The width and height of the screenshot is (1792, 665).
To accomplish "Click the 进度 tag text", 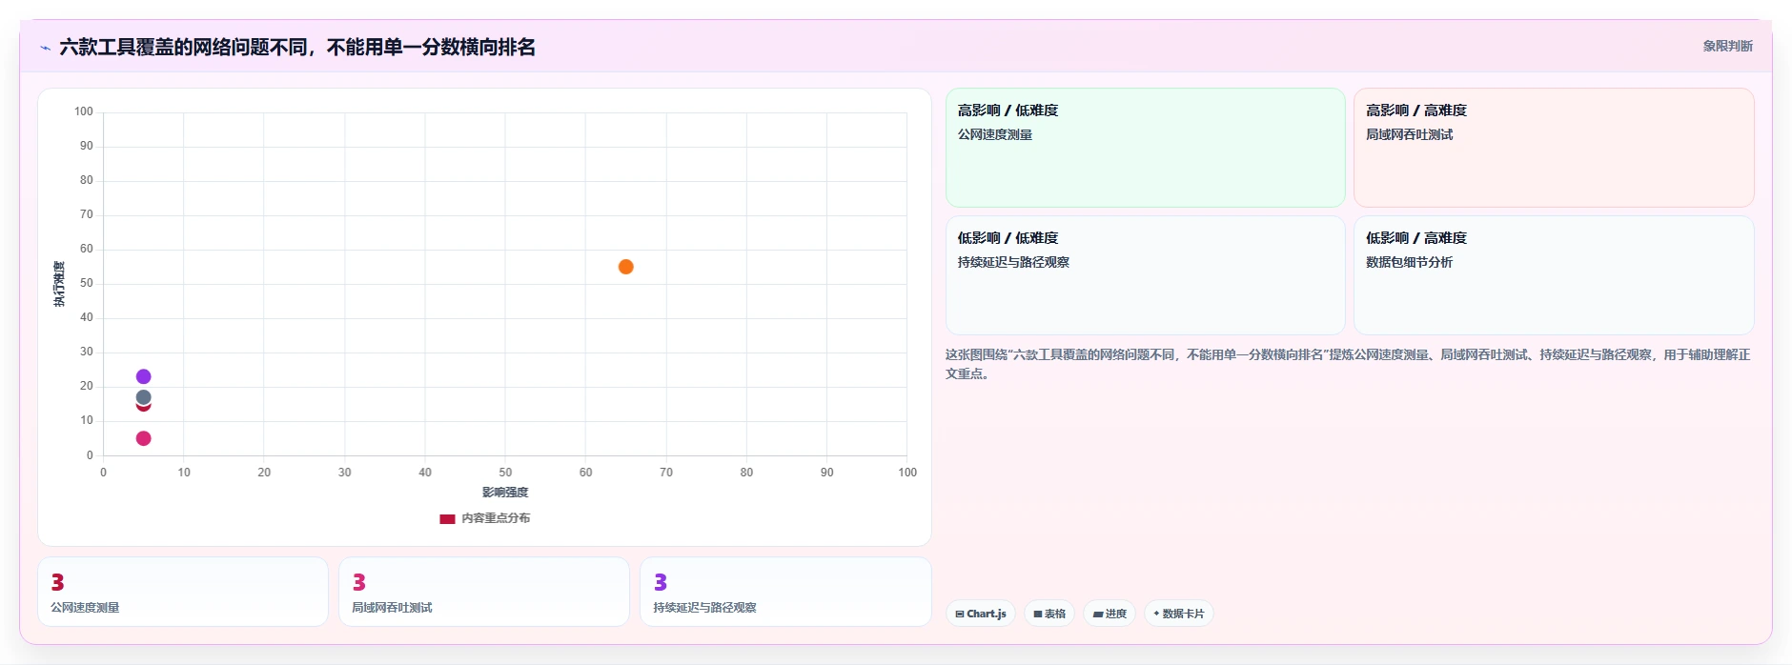I will coord(1116,615).
